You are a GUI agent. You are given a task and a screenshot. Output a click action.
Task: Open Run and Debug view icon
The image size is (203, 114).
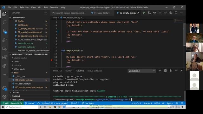[4, 40]
